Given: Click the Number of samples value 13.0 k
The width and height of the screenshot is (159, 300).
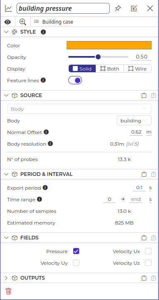Looking at the screenshot, I should tap(124, 211).
